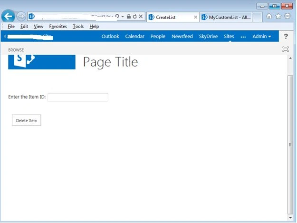Open the Tools menu

pyautogui.click(x=78, y=26)
